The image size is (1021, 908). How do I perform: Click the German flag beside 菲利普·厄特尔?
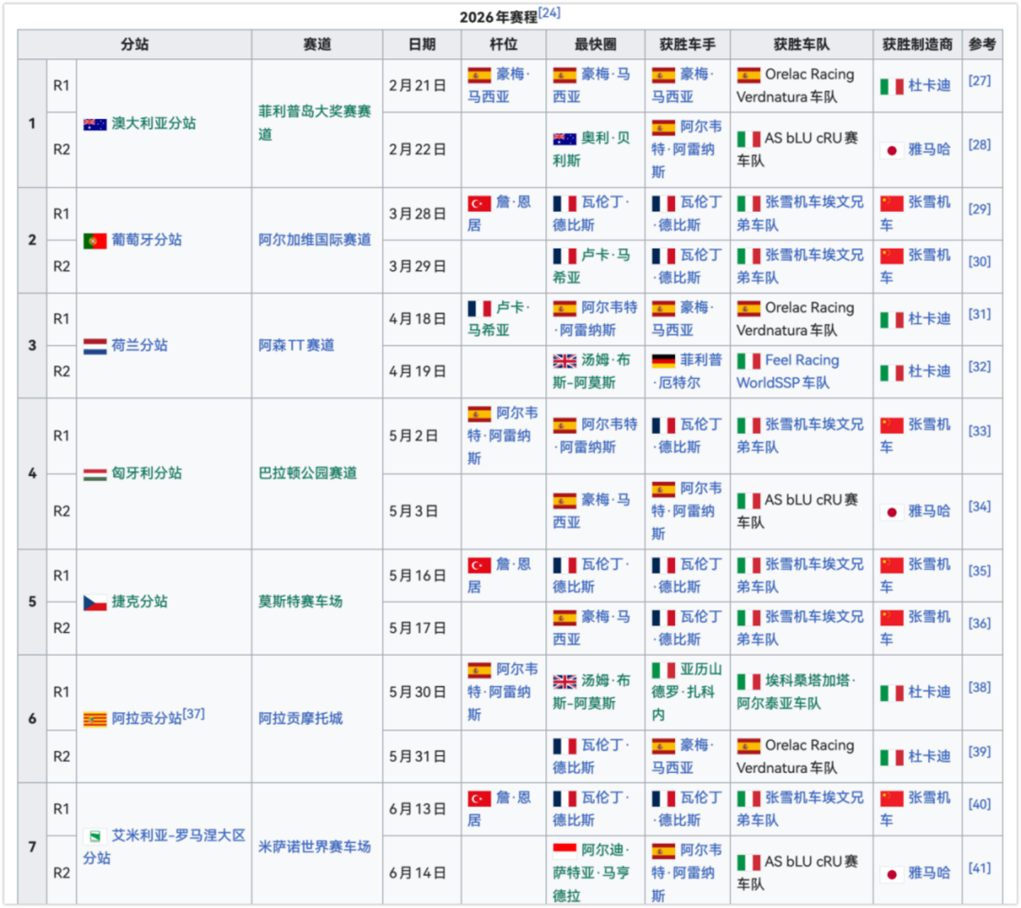pos(664,361)
